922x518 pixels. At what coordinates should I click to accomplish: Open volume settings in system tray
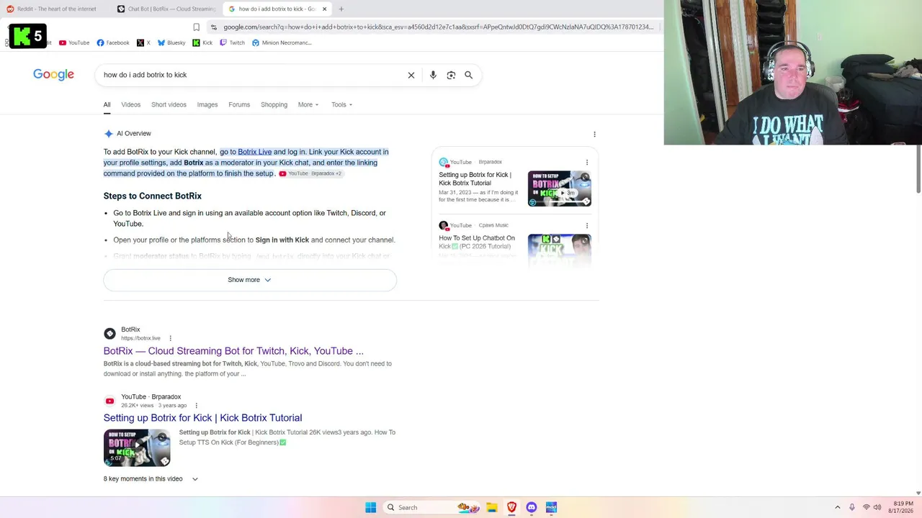(877, 507)
